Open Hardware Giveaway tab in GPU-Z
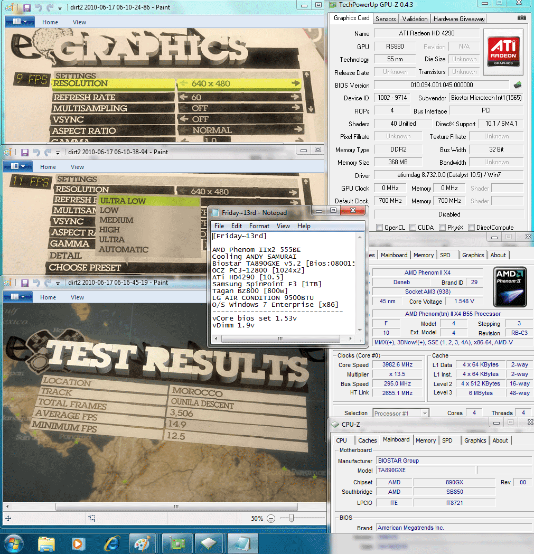534x554 pixels. [458, 18]
